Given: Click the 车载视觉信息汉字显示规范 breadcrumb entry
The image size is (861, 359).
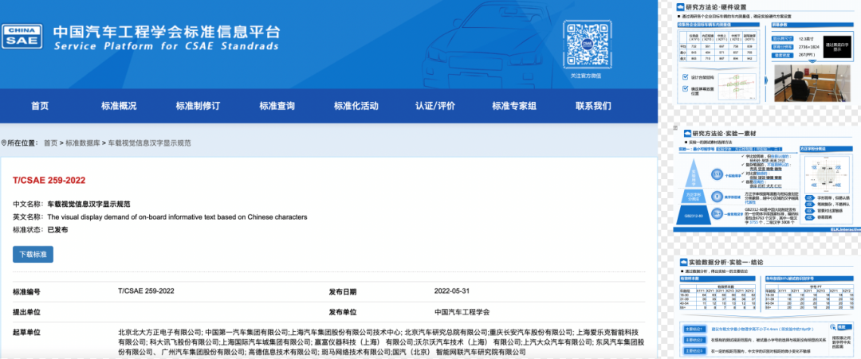Looking at the screenshot, I should (149, 143).
